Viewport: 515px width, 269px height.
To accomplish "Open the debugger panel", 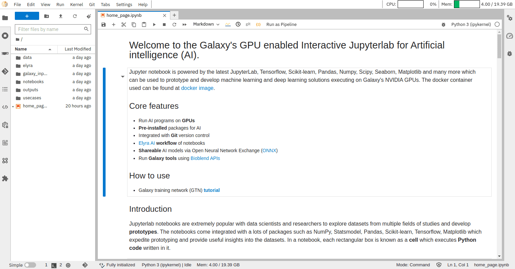I will point(510,54).
